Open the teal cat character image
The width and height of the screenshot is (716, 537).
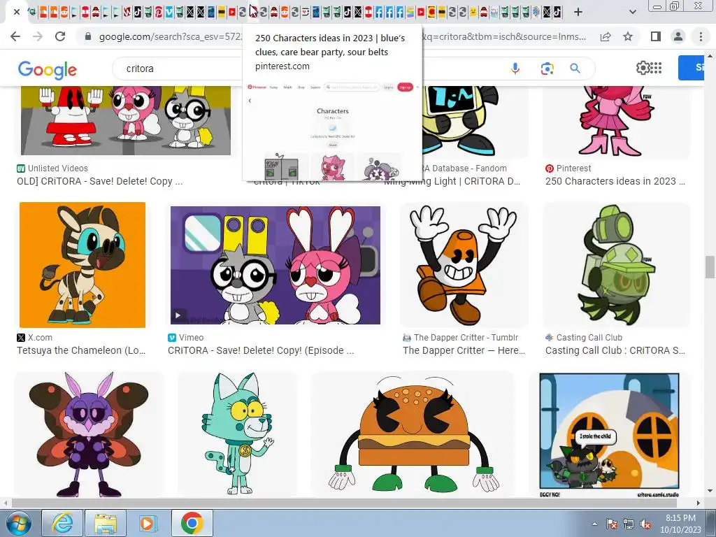pos(238,434)
